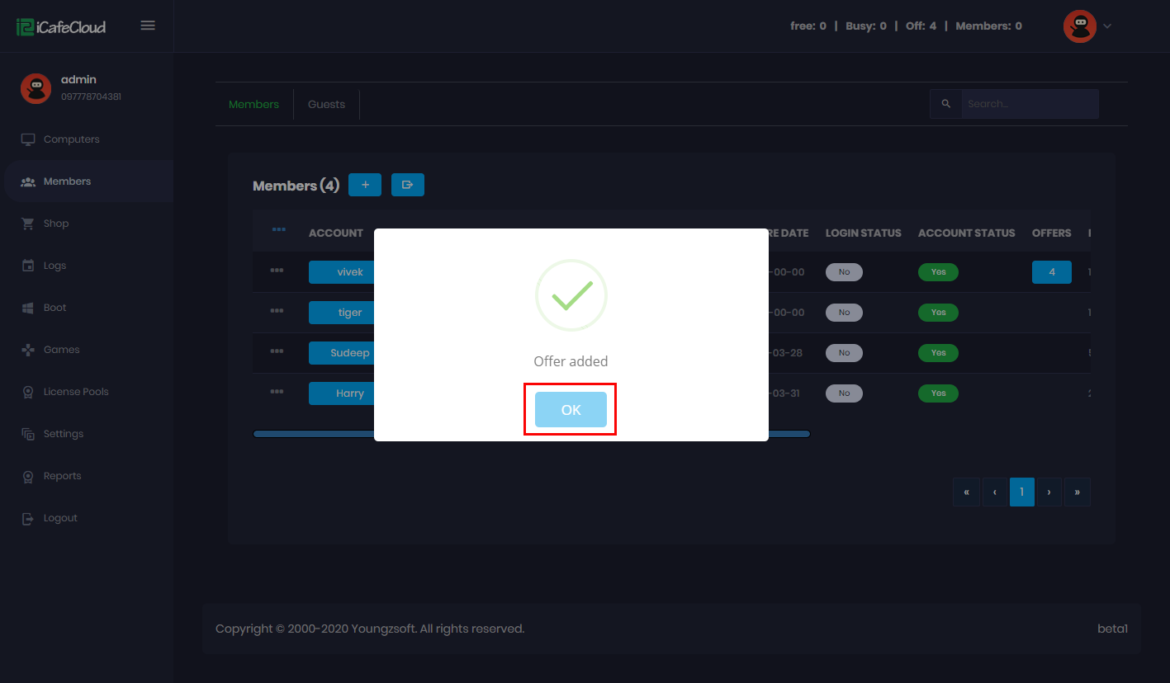The image size is (1170, 683).
Task: Open Computers from the sidebar
Action: 71,139
